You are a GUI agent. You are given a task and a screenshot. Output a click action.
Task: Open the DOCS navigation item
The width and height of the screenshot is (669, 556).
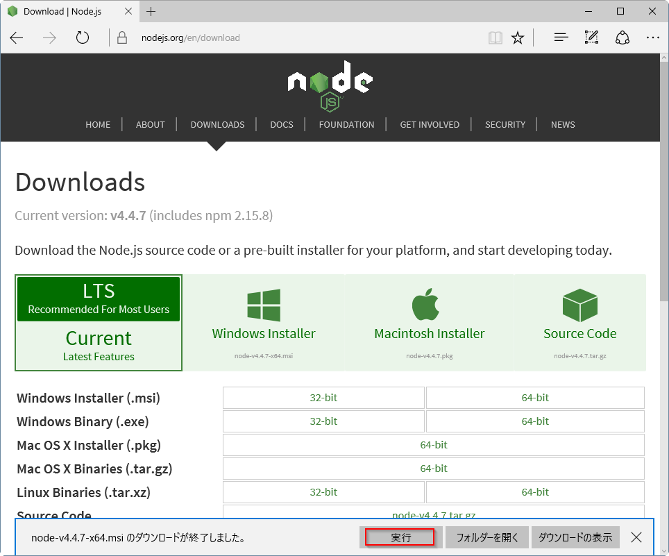(282, 125)
